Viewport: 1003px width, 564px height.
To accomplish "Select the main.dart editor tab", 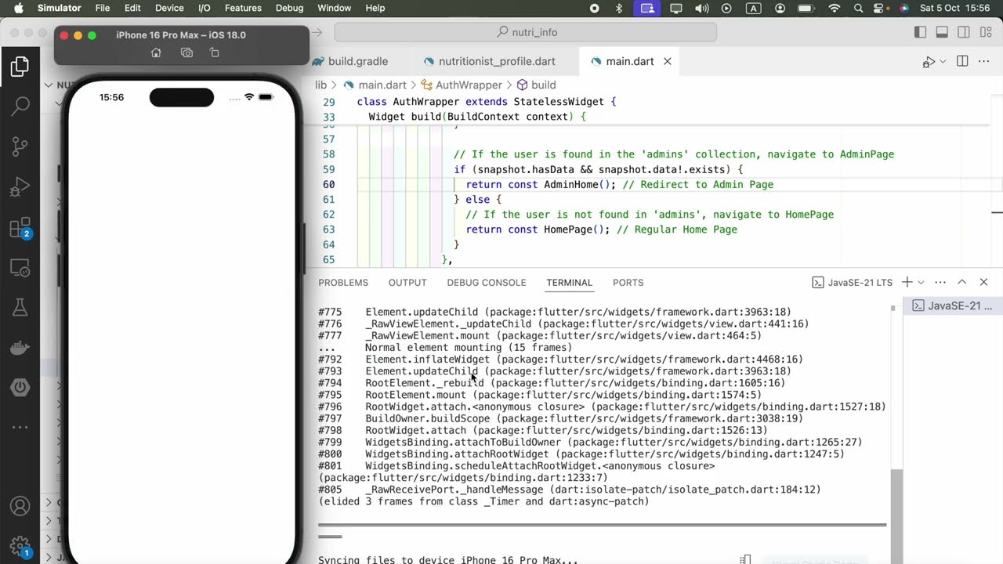I will coord(630,61).
